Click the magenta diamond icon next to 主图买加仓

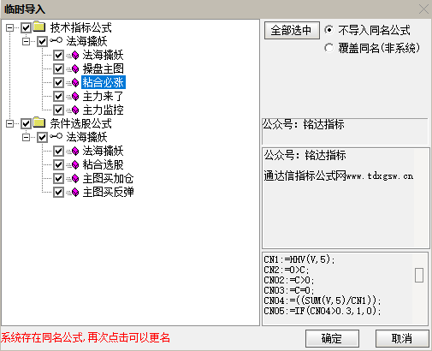75,179
